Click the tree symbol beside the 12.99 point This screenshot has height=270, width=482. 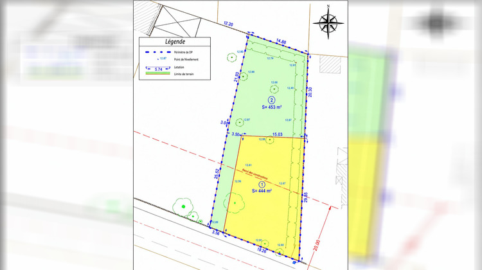click(269, 140)
